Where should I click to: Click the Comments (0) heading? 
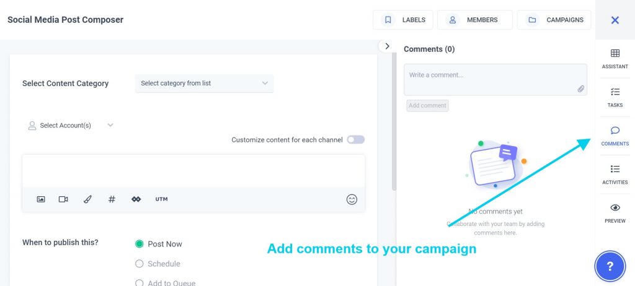click(x=429, y=49)
